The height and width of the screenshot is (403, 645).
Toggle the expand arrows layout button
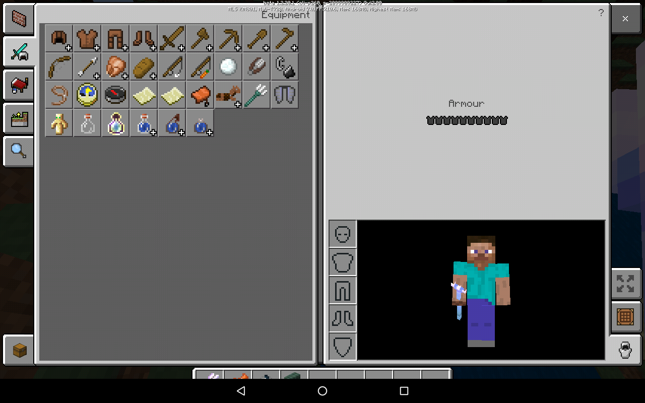625,283
